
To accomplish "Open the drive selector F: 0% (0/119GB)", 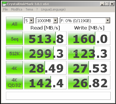I will (x=85, y=20).
